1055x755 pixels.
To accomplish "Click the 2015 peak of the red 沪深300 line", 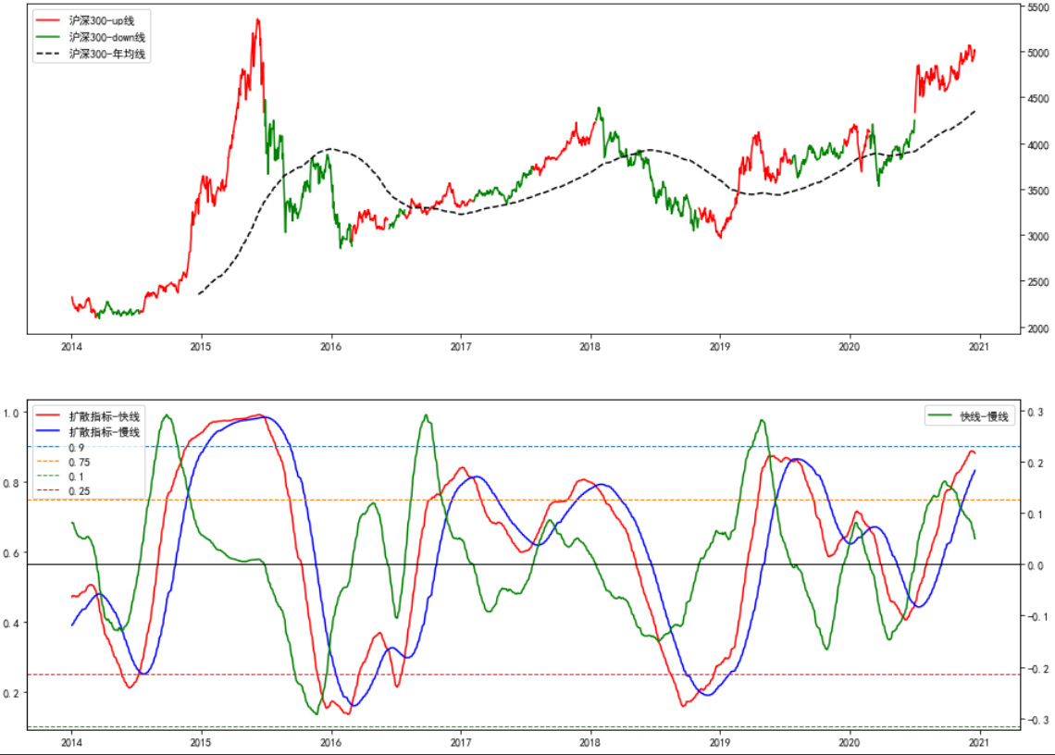I will tap(257, 20).
